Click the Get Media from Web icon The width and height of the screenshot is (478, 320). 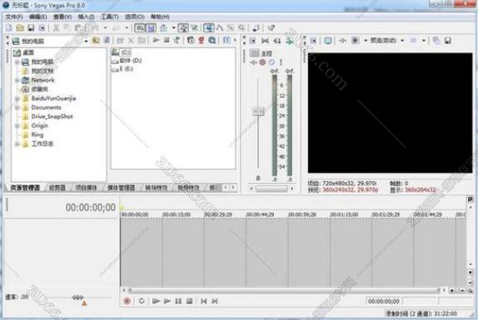click(212, 40)
